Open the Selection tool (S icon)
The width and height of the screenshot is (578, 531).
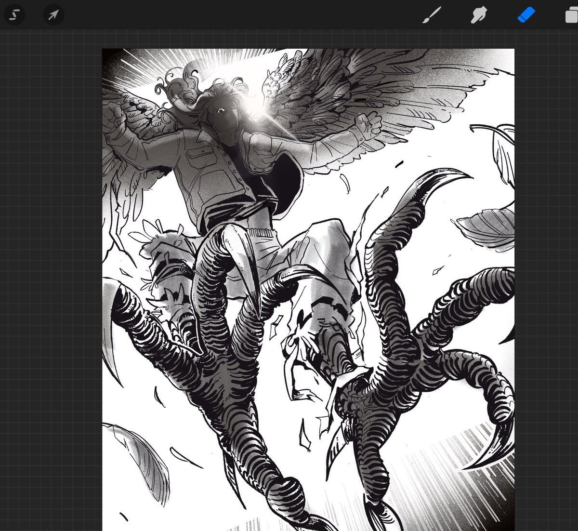coord(14,15)
